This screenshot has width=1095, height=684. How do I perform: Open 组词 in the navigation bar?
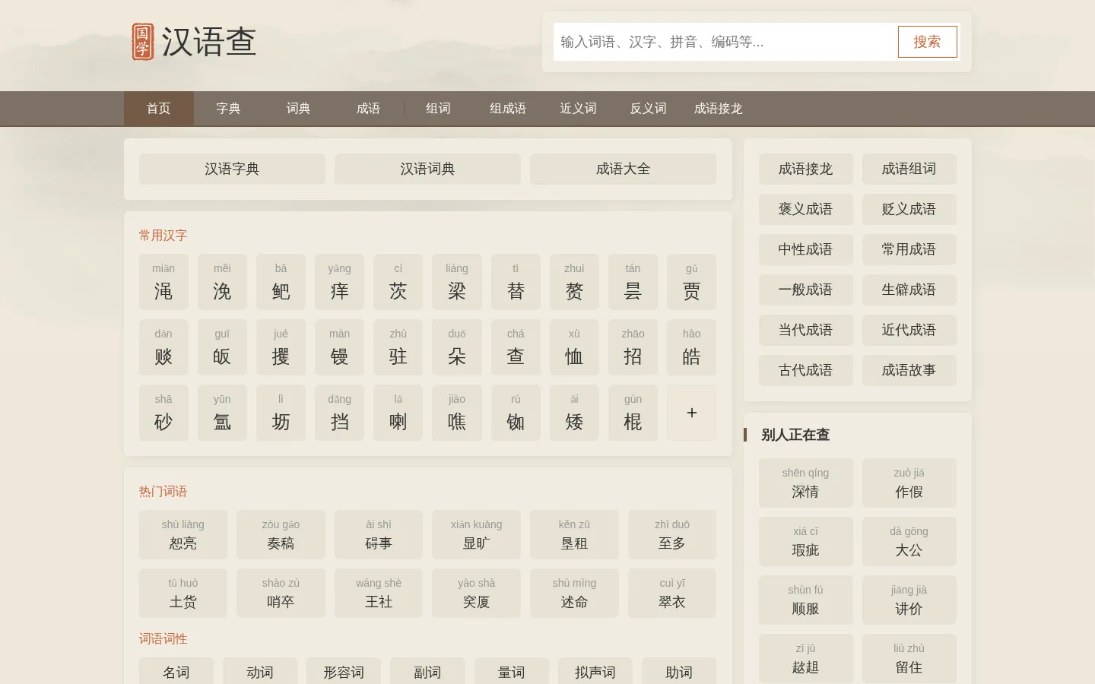coord(438,109)
